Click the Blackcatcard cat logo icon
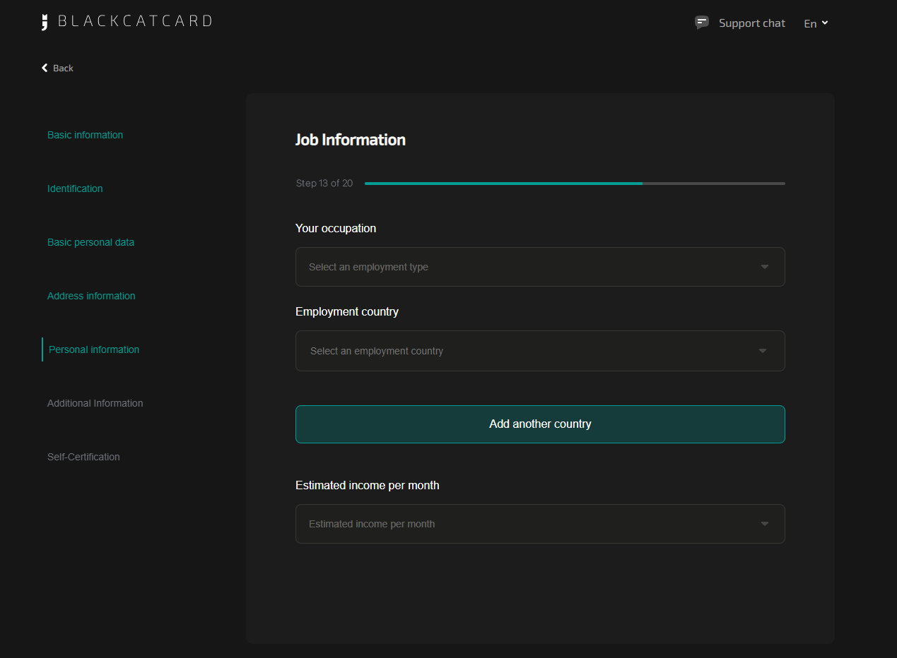Screen dimensions: 897x658 pyautogui.click(x=45, y=22)
